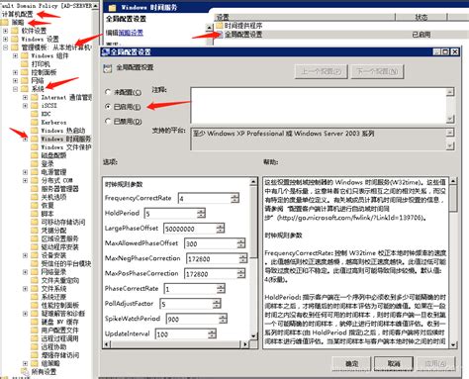Click the 管理模板 folder icon

point(15,47)
